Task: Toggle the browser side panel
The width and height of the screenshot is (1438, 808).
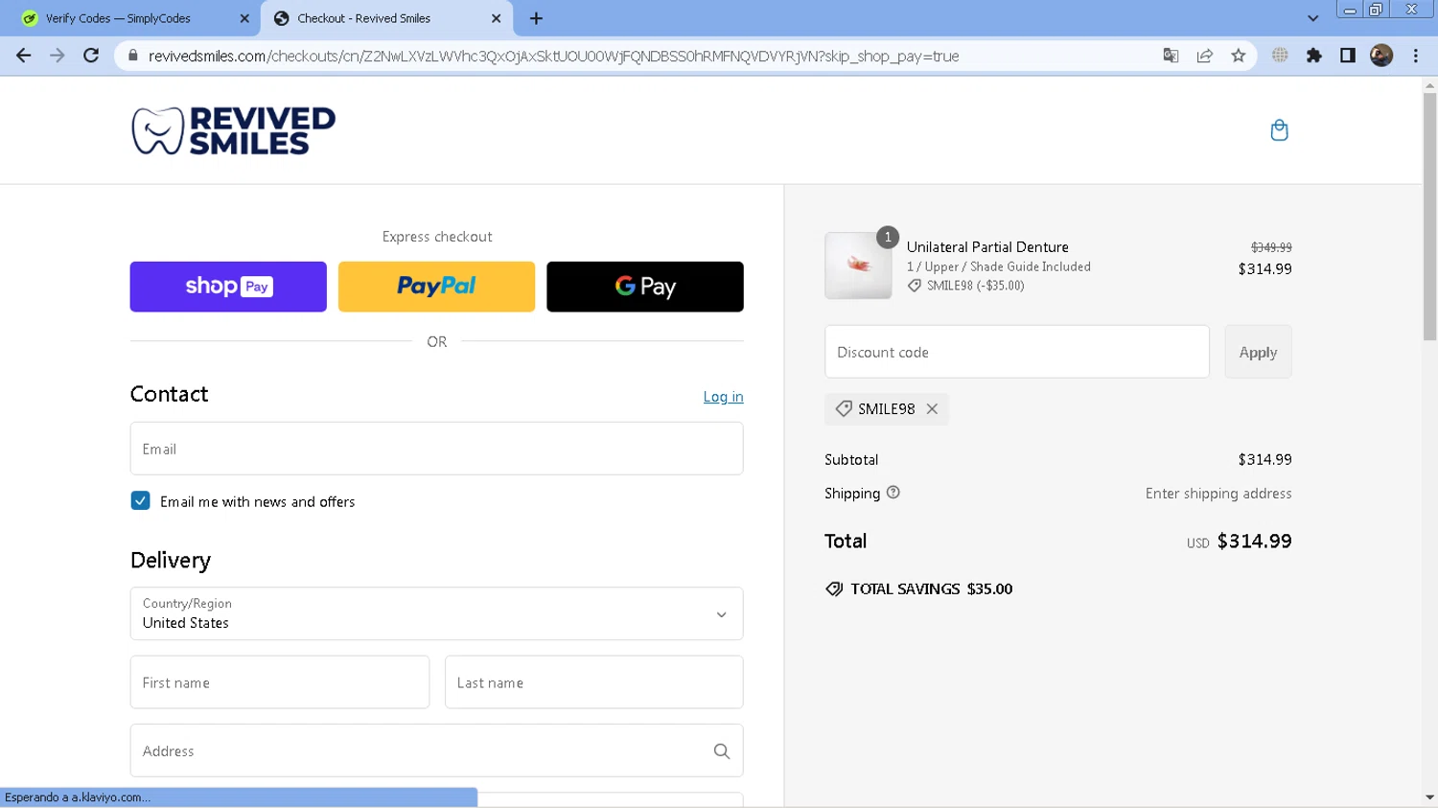Action: pyautogui.click(x=1348, y=56)
